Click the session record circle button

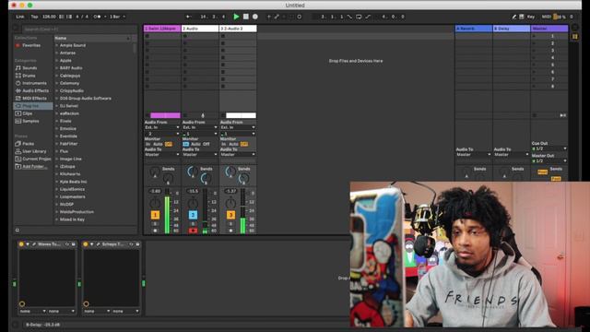[299, 17]
